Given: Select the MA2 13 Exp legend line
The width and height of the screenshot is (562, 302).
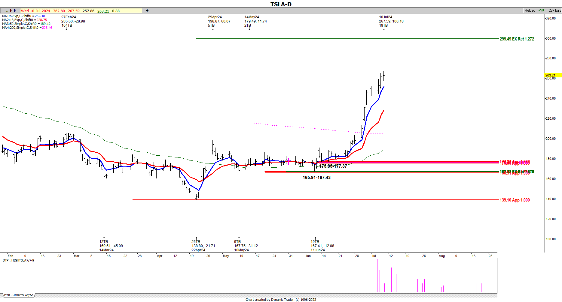Looking at the screenshot, I should coord(24,20).
